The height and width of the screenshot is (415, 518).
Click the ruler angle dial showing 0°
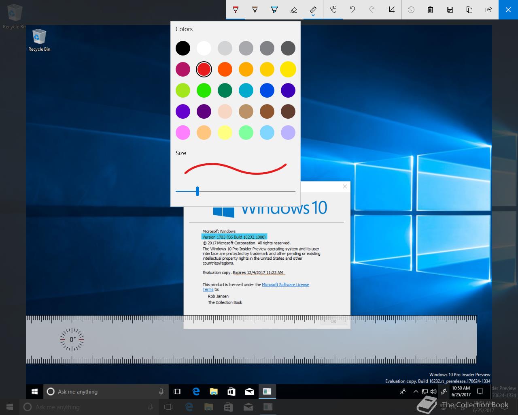[x=72, y=339]
